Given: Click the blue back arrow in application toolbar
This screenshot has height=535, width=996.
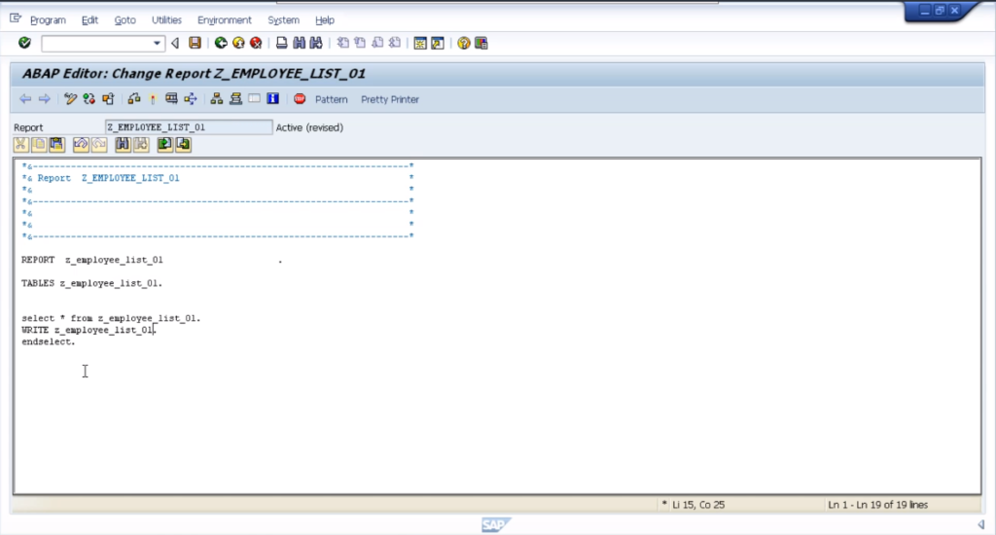Looking at the screenshot, I should coord(25,99).
